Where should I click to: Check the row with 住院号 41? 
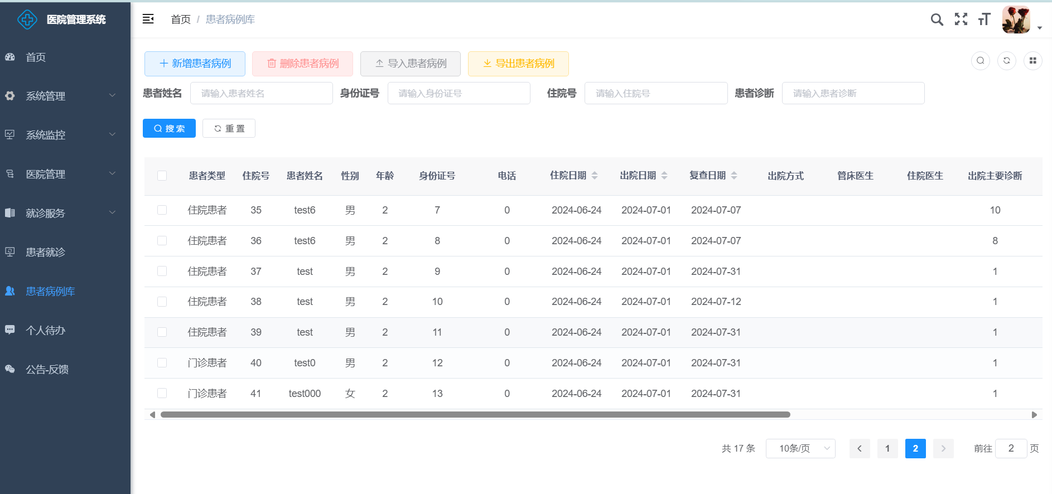pyautogui.click(x=162, y=393)
